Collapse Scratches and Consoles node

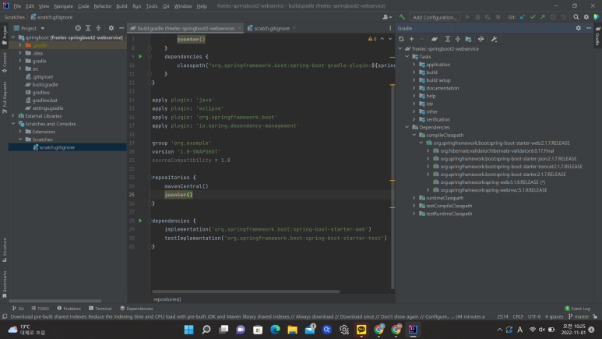[x=13, y=124]
